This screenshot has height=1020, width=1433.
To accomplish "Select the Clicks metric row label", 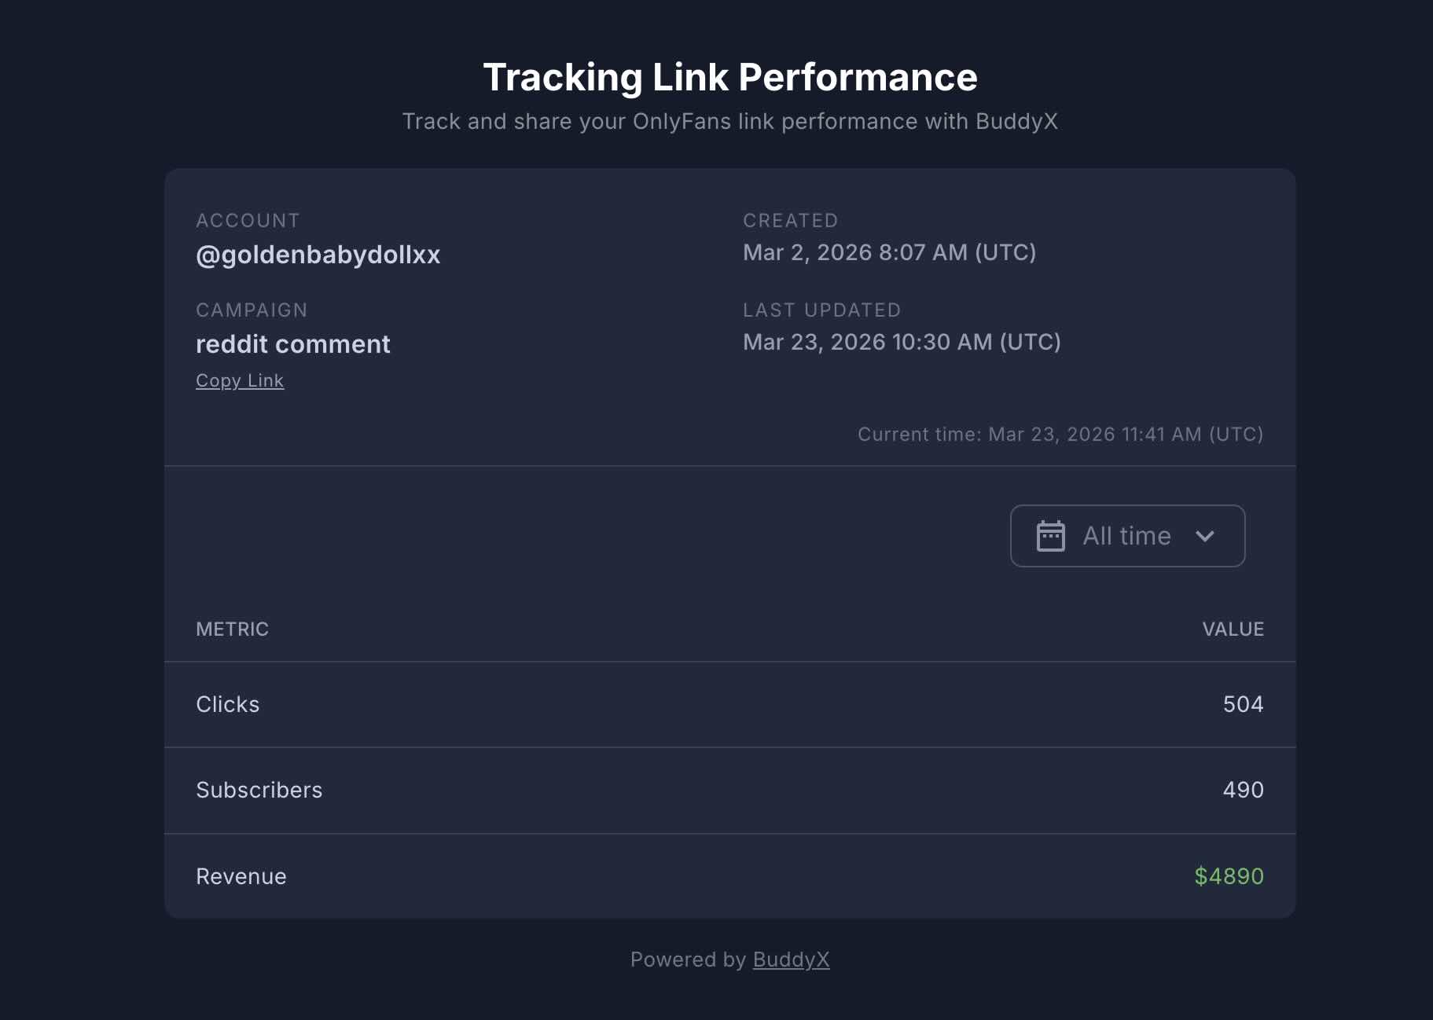I will (227, 704).
